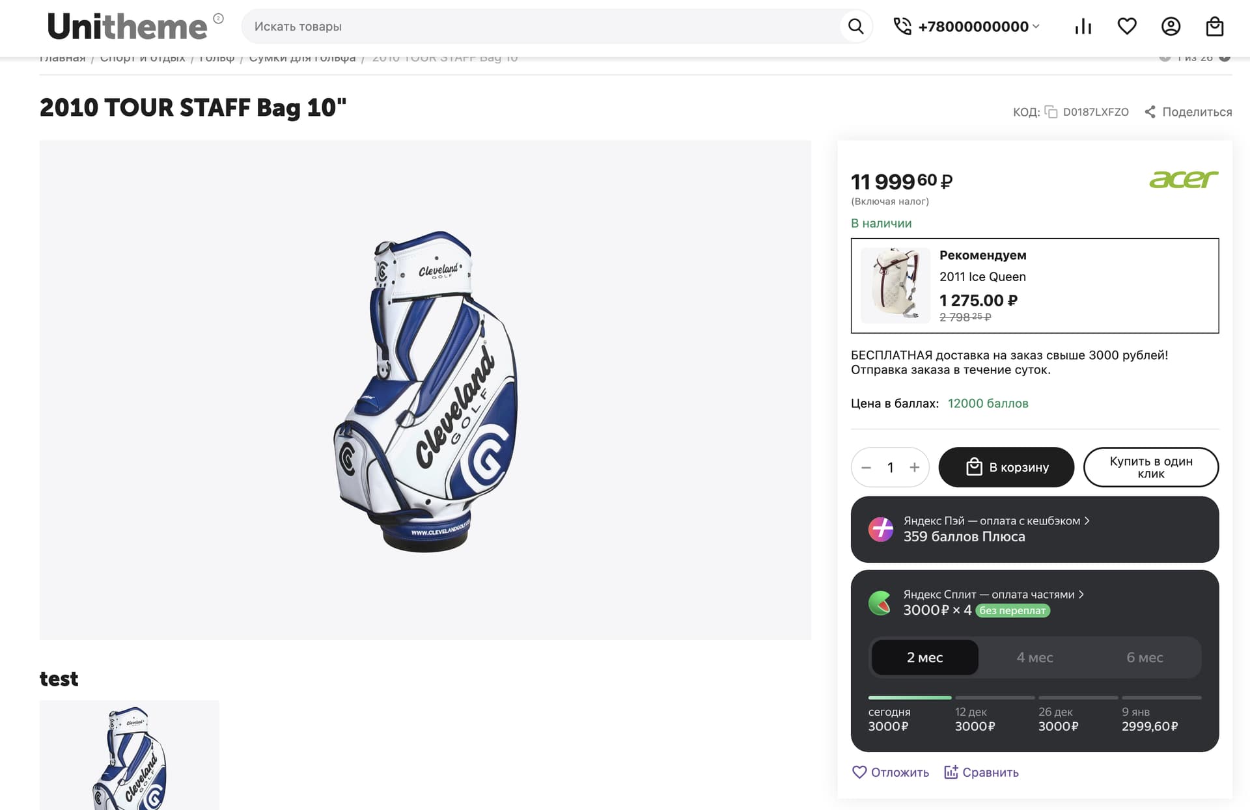Click the Acer brand logo

click(1183, 179)
